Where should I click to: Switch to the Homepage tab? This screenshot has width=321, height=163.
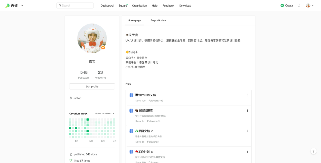(134, 20)
